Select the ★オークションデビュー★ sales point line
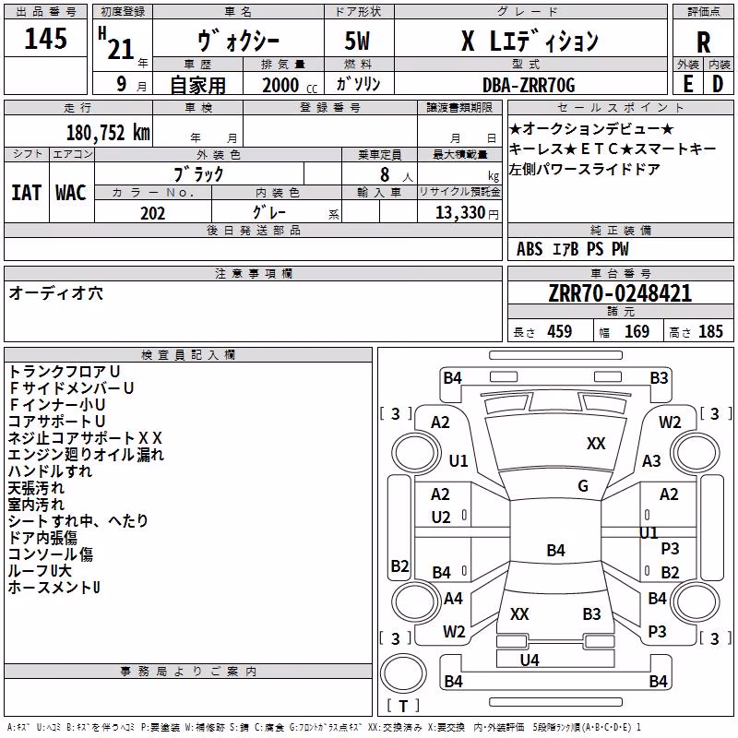Screen dimensions: 738x738 pyautogui.click(x=591, y=128)
